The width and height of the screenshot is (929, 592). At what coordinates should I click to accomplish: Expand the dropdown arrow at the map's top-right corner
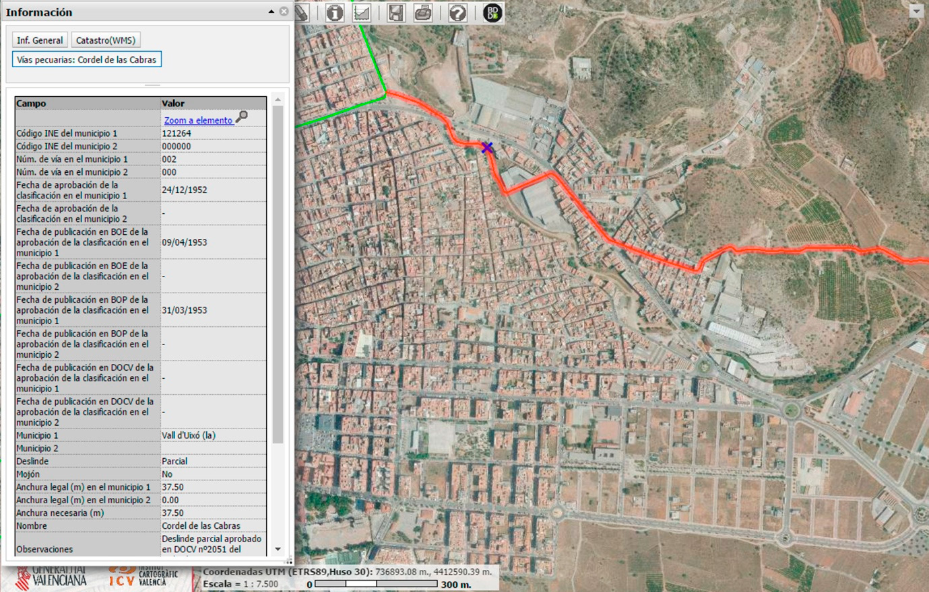[x=916, y=11]
